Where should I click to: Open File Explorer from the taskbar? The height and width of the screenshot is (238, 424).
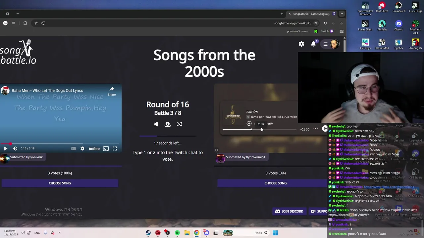click(187, 233)
